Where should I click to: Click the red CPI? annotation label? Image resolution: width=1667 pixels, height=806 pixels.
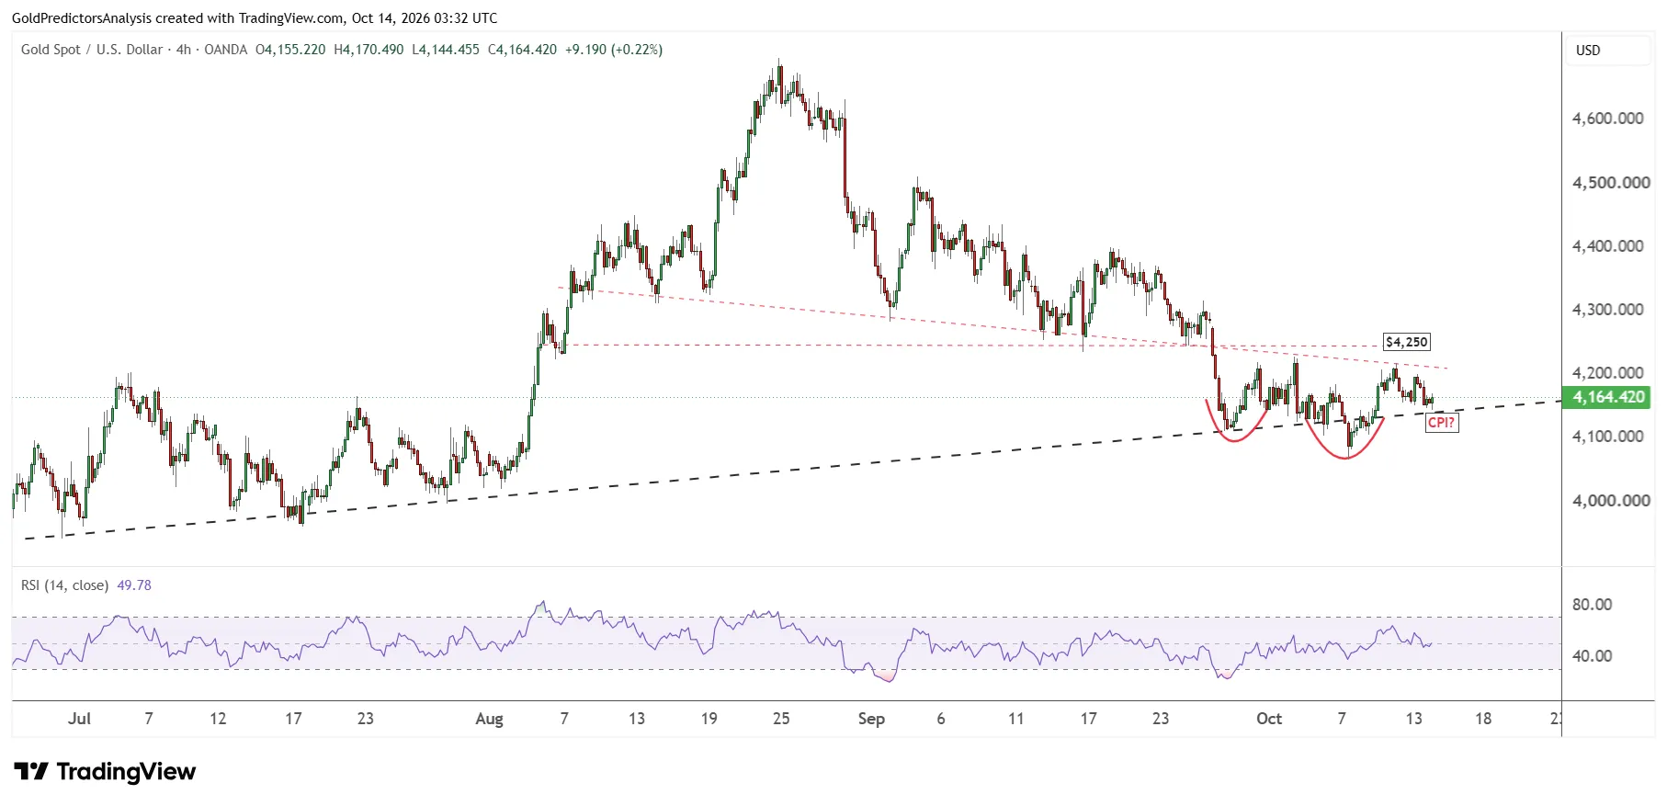(1441, 423)
